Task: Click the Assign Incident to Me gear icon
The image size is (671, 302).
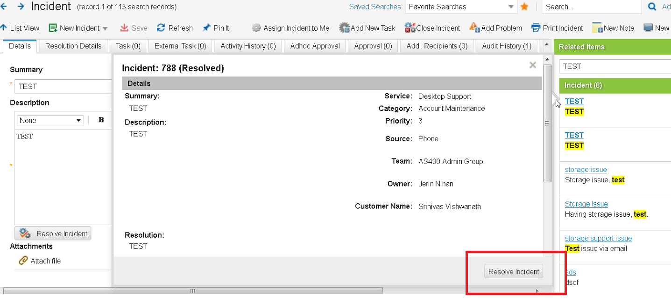Action: click(256, 27)
